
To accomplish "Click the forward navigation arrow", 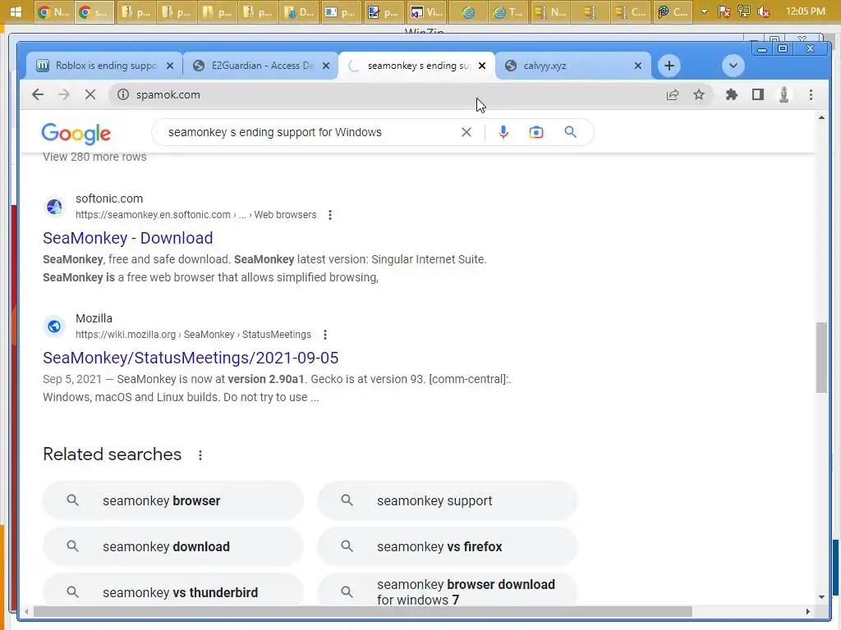I will click(x=64, y=95).
